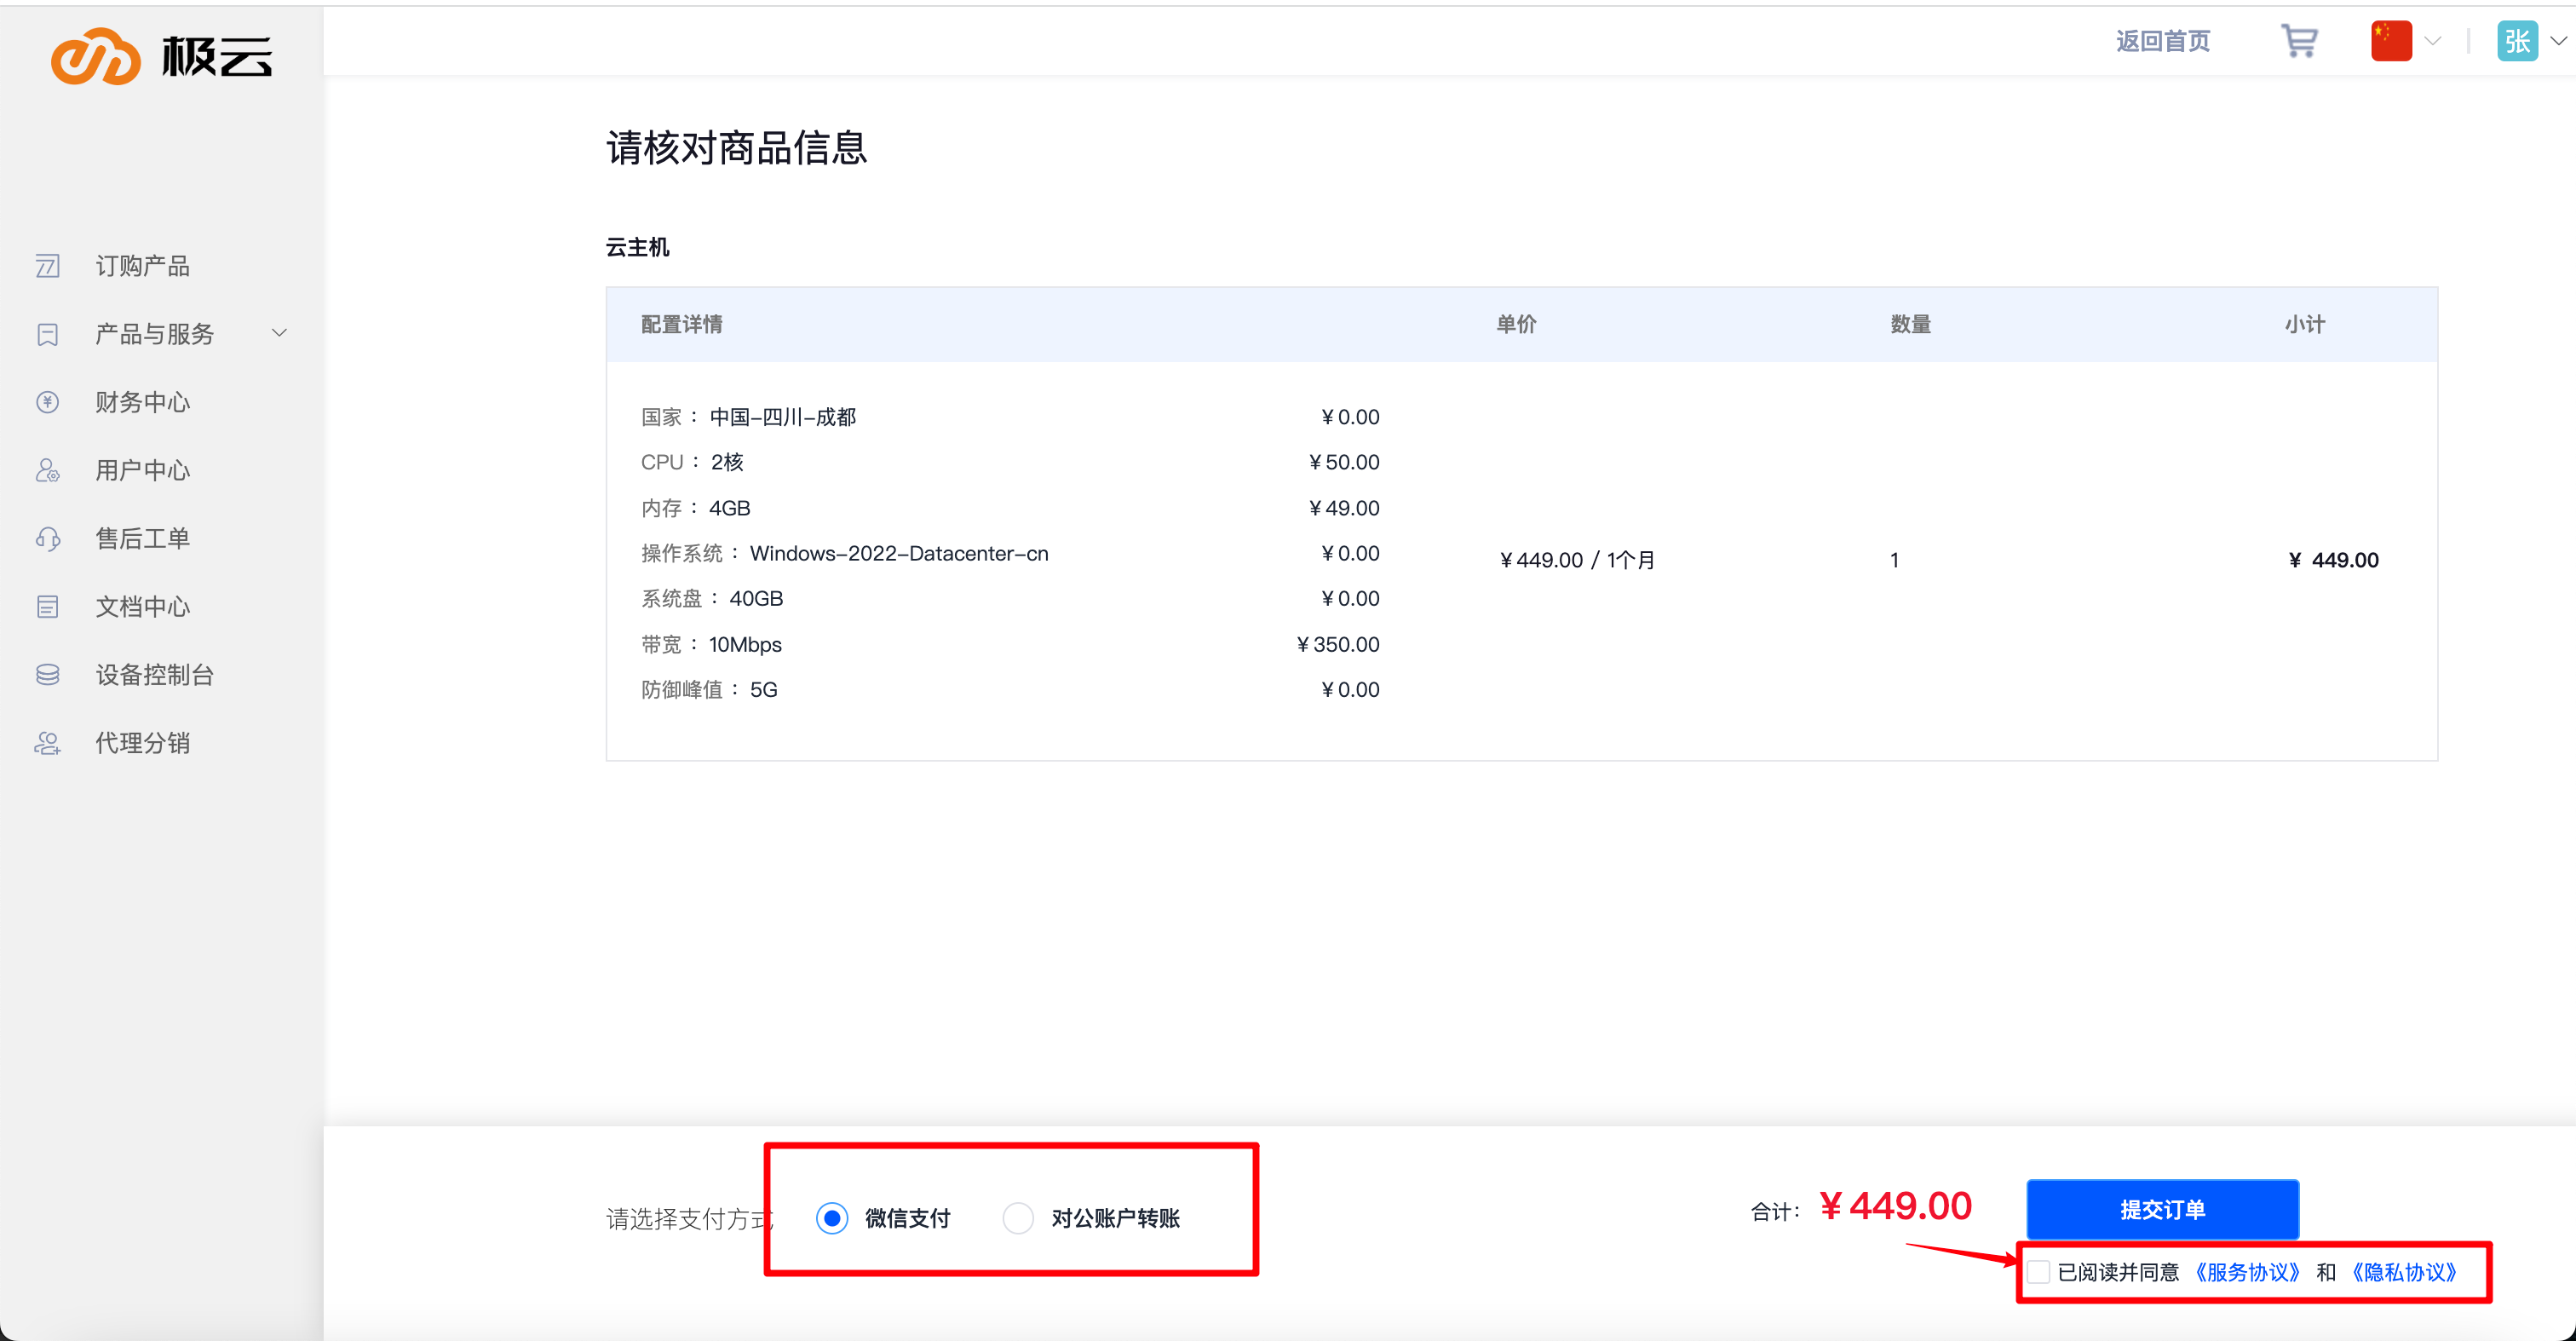The image size is (2576, 1341).
Task: Open the 《服务协议》 link
Action: [x=2247, y=1272]
